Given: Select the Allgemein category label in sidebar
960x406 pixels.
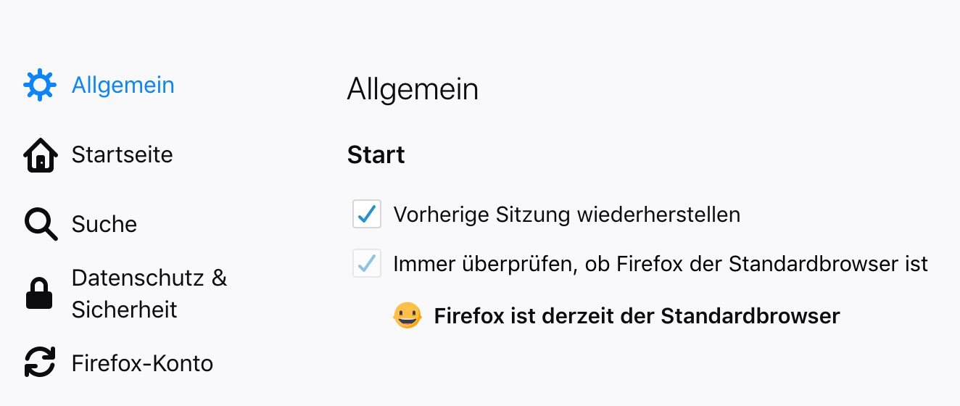Looking at the screenshot, I should click(x=123, y=85).
